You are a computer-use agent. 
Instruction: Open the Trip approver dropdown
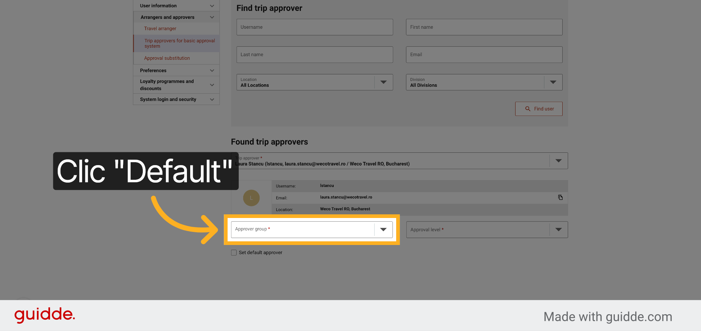tap(399, 161)
